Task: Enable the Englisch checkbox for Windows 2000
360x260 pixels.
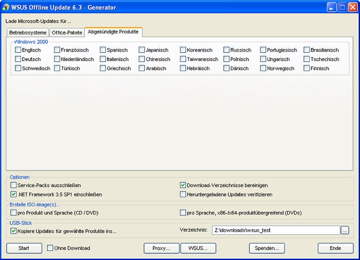Action: click(x=18, y=50)
